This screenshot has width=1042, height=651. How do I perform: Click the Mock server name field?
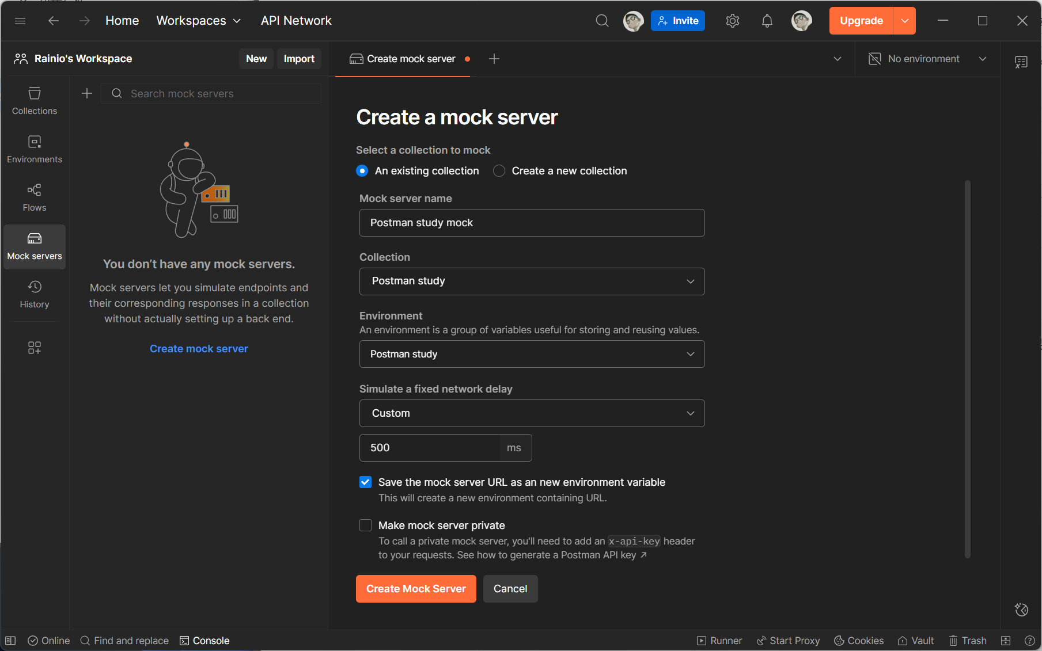pyautogui.click(x=532, y=223)
